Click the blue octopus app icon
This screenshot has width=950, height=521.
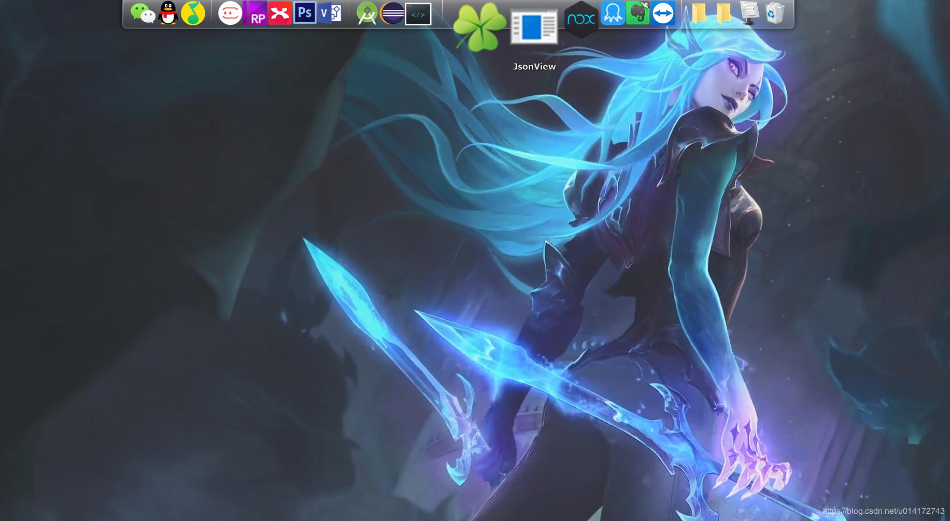613,13
